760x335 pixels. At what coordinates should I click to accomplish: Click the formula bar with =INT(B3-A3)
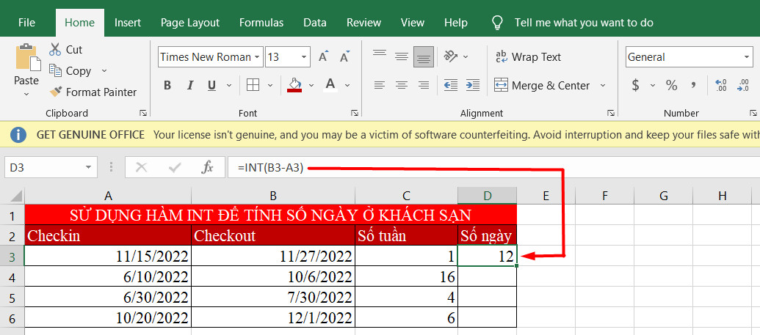(493, 167)
